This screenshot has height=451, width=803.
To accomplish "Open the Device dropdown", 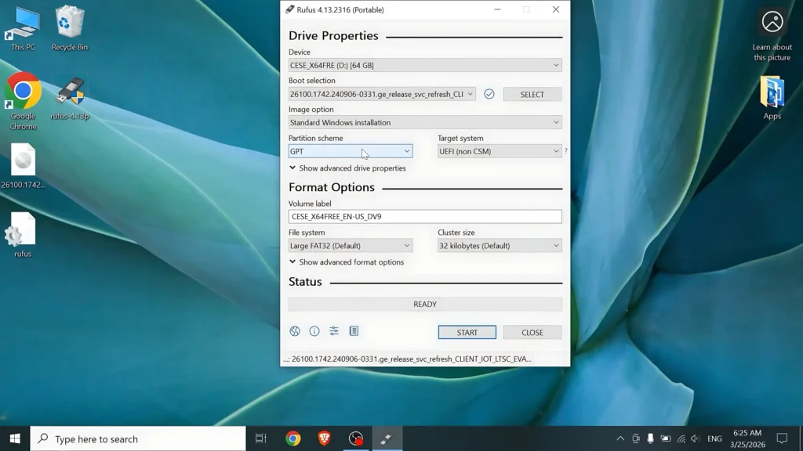I will [425, 66].
